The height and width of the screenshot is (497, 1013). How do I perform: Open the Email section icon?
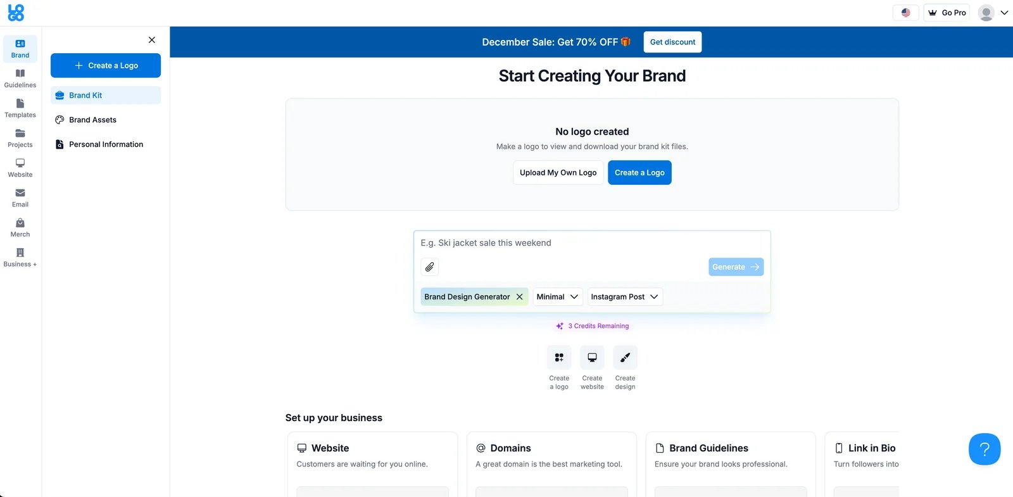tap(20, 197)
